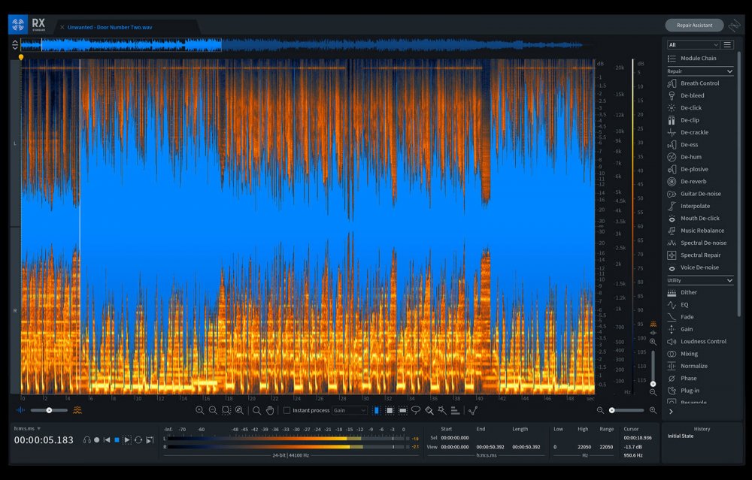The height and width of the screenshot is (480, 752).
Task: Open the Voice De-noise module
Action: 693,267
